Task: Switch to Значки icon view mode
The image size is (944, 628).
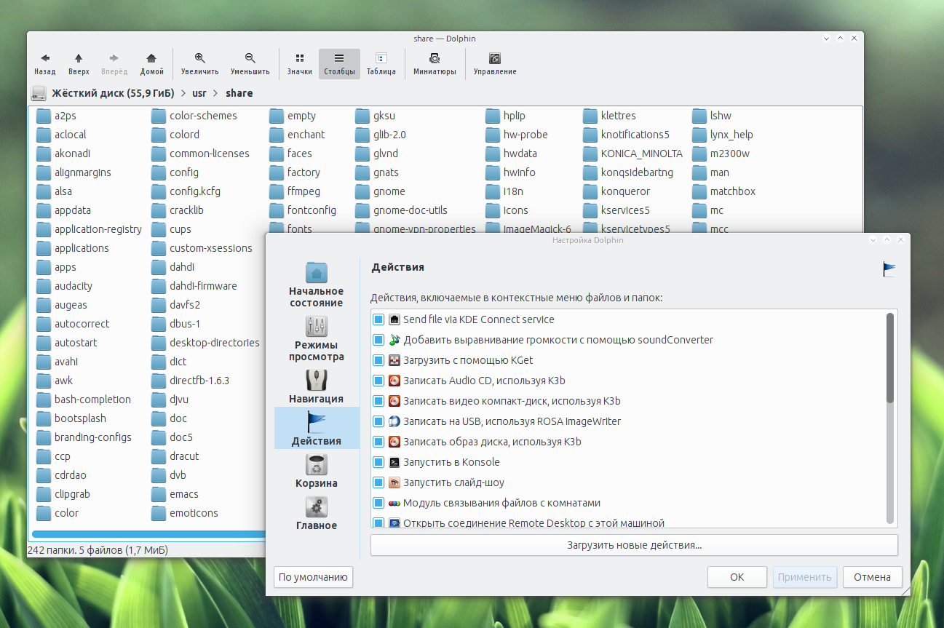Action: coord(299,59)
